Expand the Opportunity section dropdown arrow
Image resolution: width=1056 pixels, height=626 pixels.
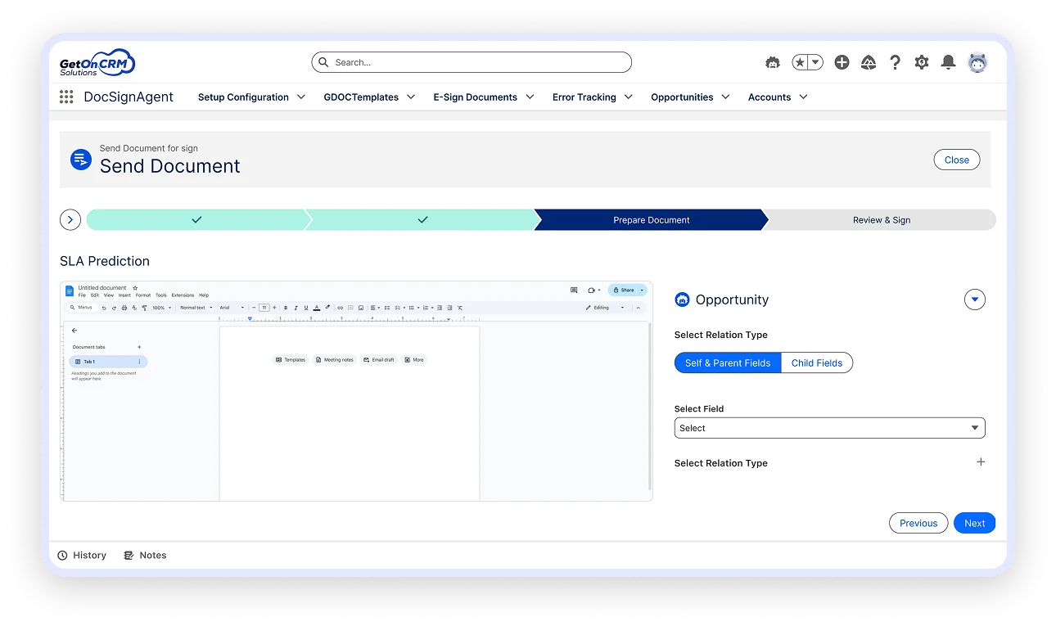(x=974, y=299)
